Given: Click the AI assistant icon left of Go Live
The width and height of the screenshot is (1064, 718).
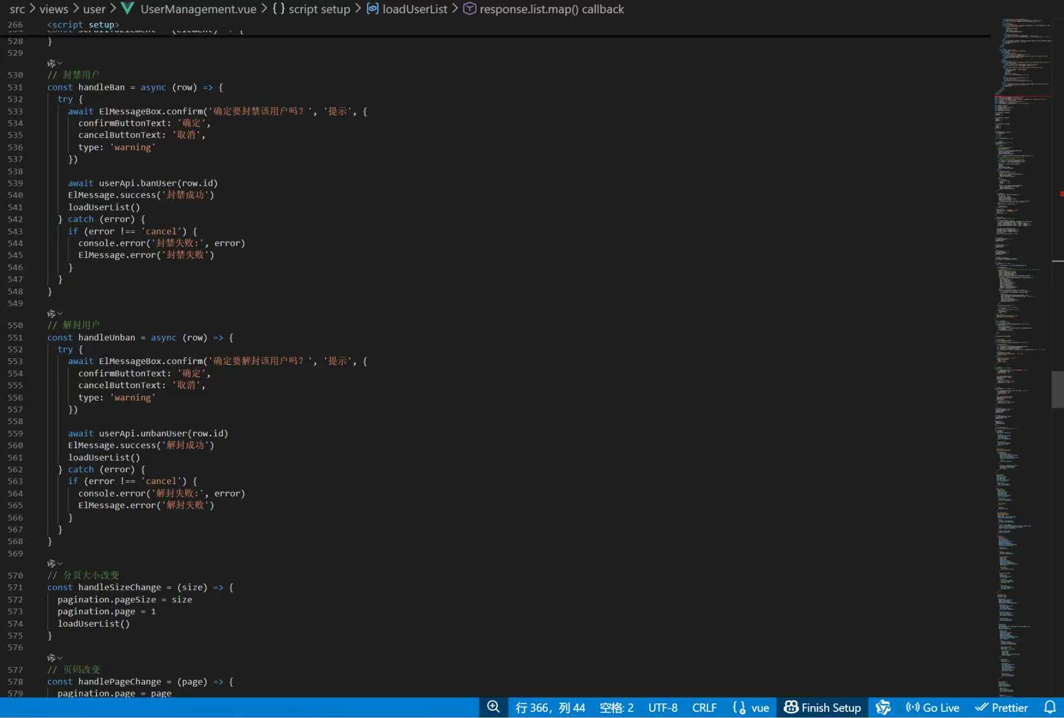Looking at the screenshot, I should pyautogui.click(x=883, y=707).
